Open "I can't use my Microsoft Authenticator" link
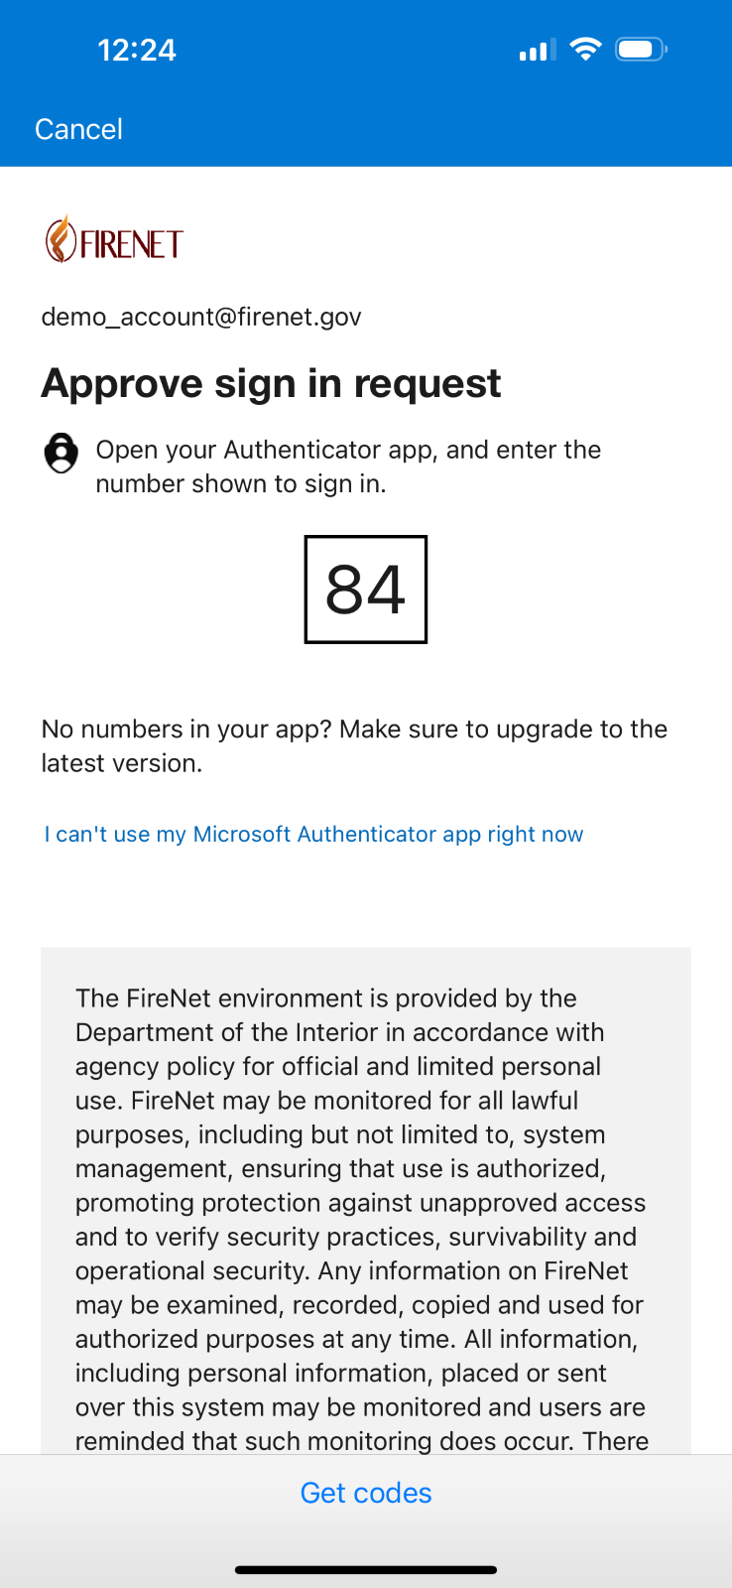Image resolution: width=732 pixels, height=1588 pixels. (x=313, y=834)
